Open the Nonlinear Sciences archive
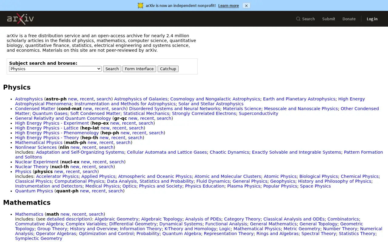 click(x=36, y=147)
